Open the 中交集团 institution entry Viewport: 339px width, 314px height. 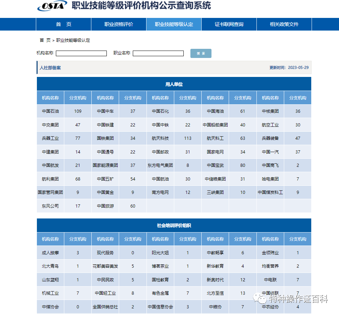click(50, 125)
